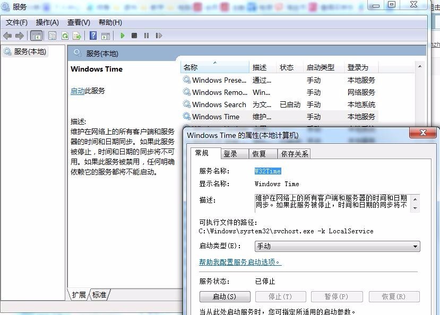Toggle the show/hide console tree icon

point(37,36)
